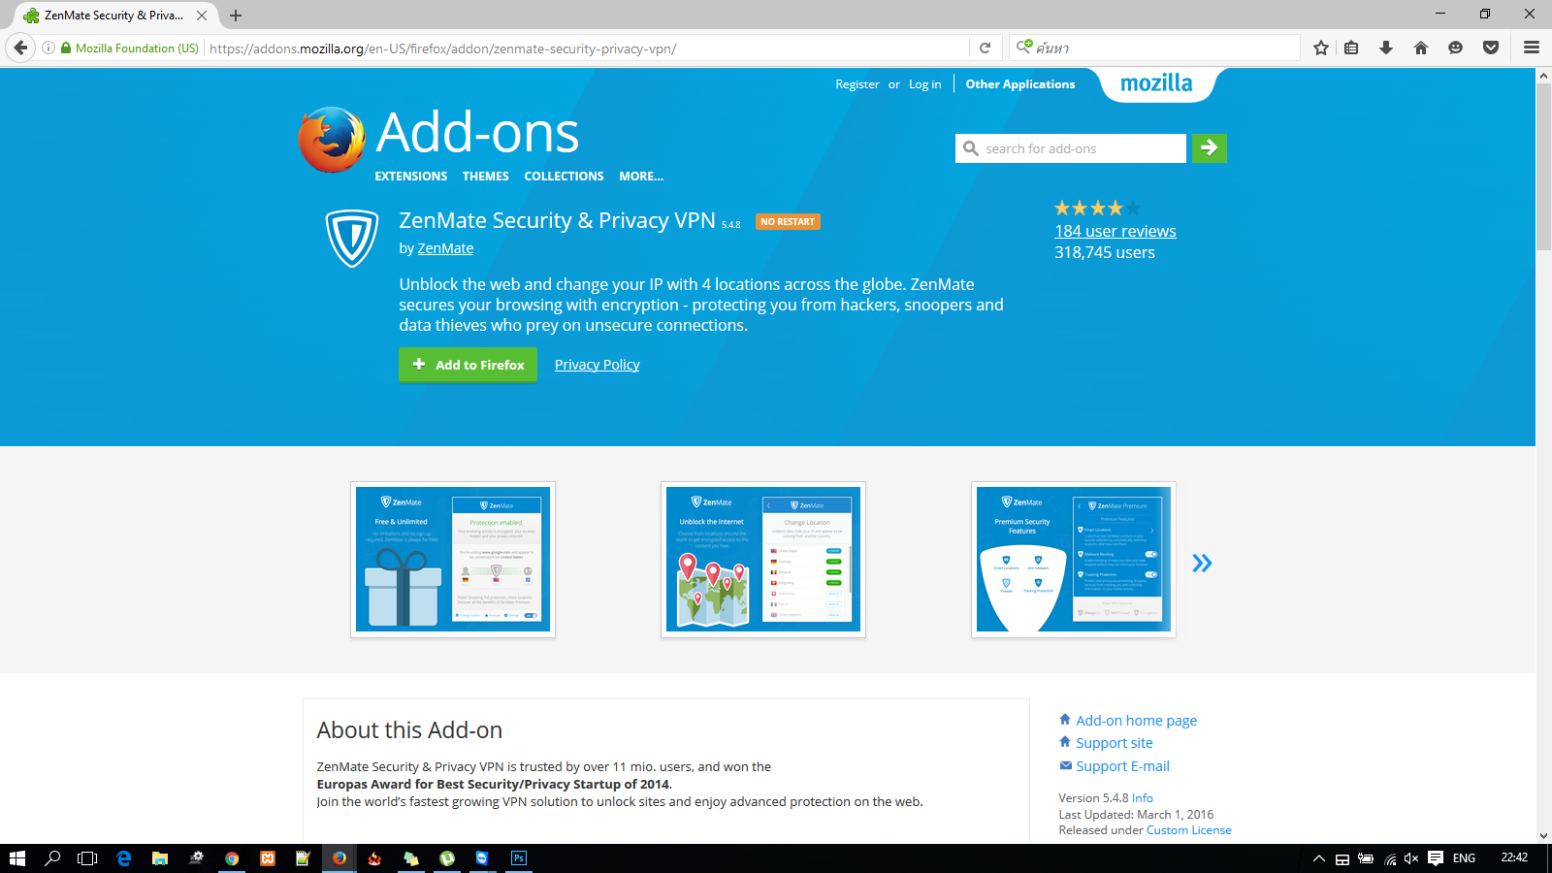Click the volume muted tray icon

point(1411,858)
